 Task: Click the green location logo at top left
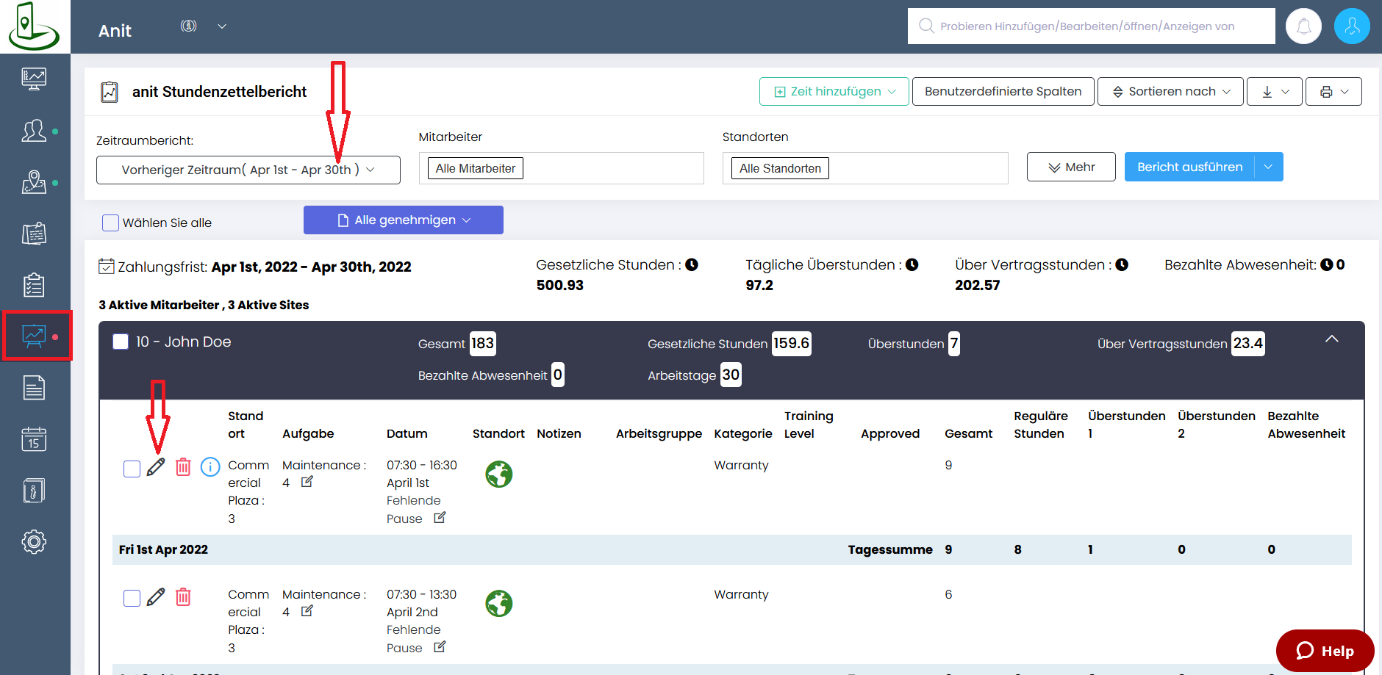33,26
